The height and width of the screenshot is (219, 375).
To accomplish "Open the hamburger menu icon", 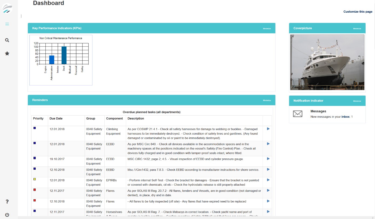I will coord(7,24).
